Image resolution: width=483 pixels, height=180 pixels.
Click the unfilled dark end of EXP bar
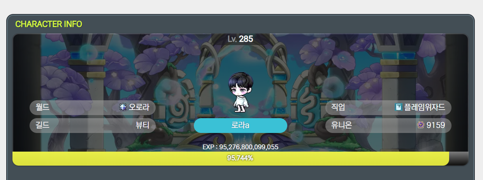point(459,158)
